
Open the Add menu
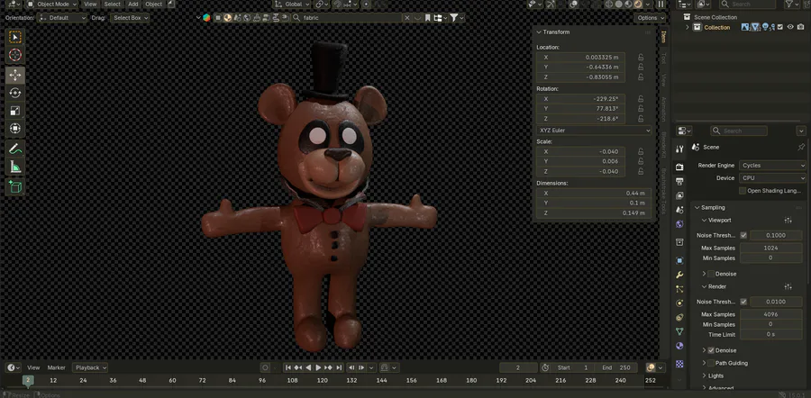[x=133, y=5]
